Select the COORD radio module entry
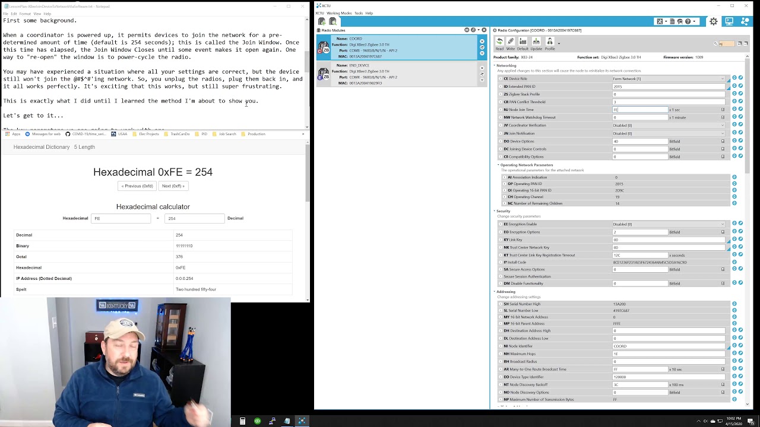Viewport: 760px width, 427px height. click(x=401, y=47)
